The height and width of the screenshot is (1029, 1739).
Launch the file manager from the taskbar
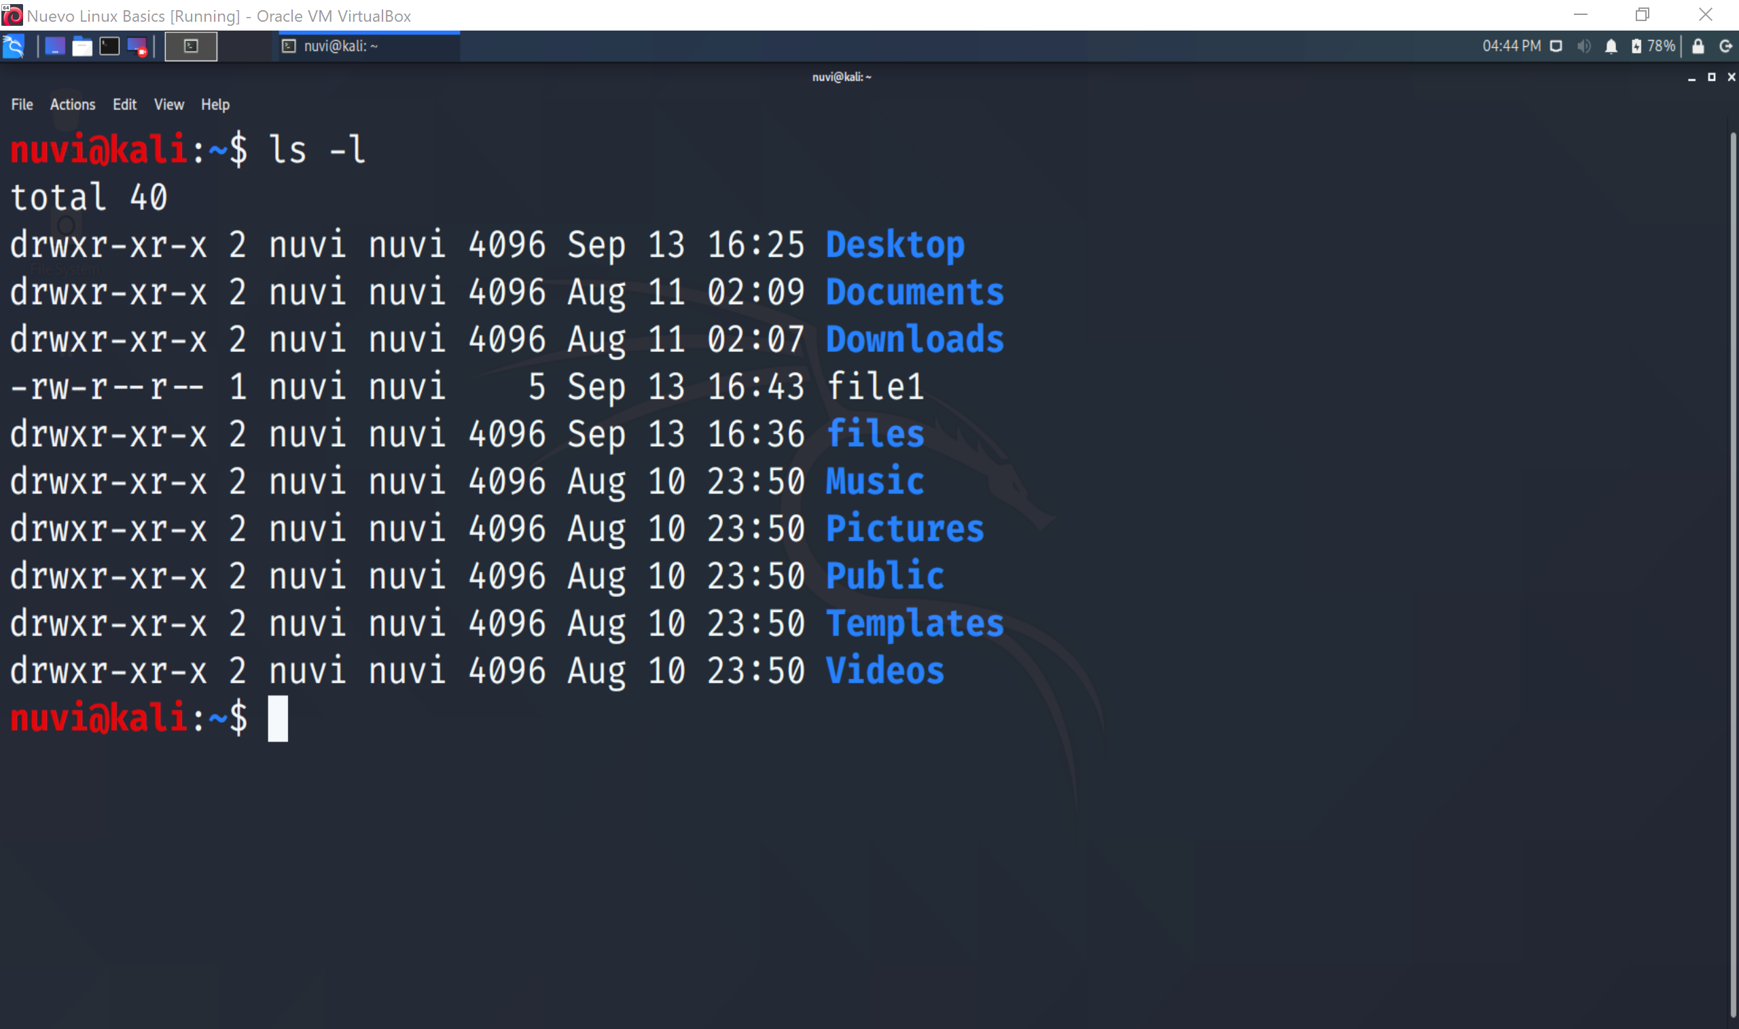pyautogui.click(x=82, y=46)
